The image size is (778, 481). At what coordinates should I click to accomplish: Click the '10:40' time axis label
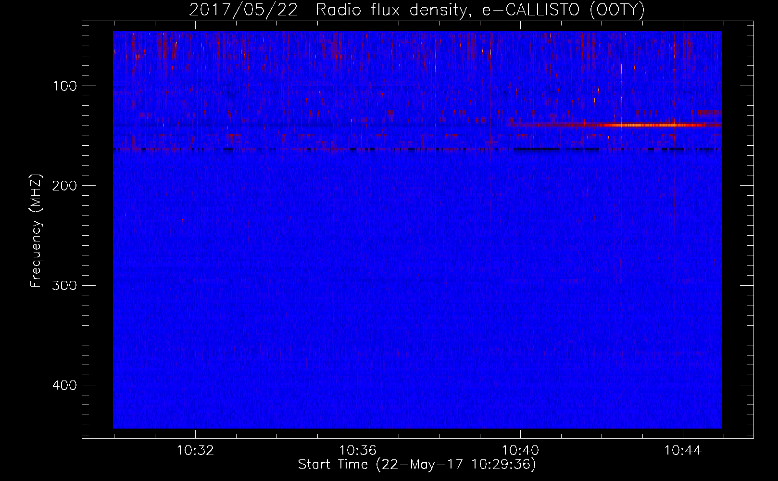pos(520,451)
